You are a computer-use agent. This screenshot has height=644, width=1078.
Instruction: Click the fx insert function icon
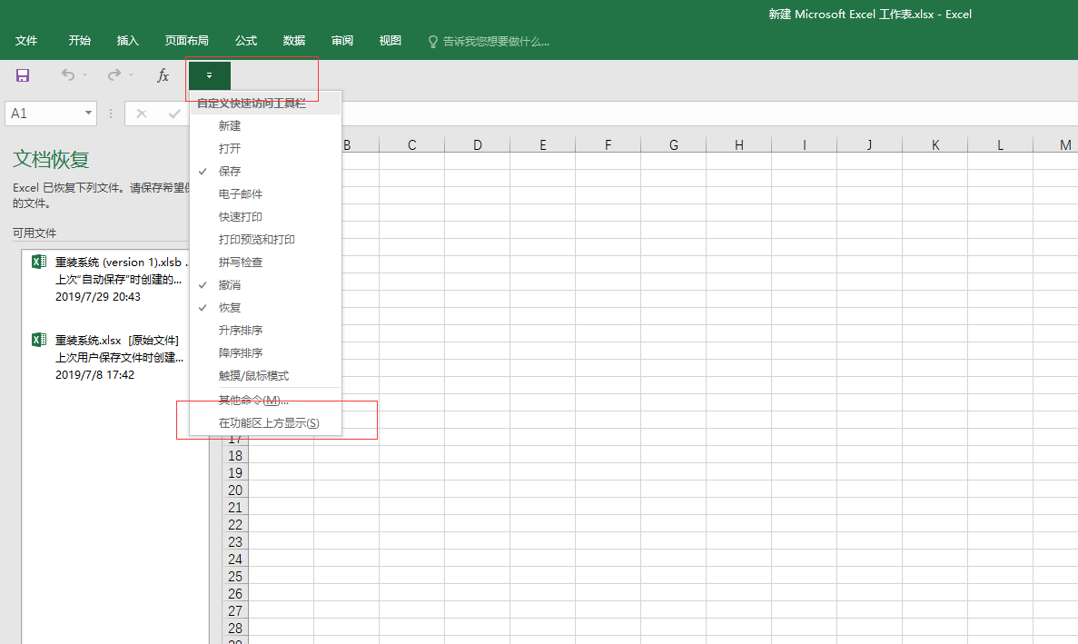(163, 75)
